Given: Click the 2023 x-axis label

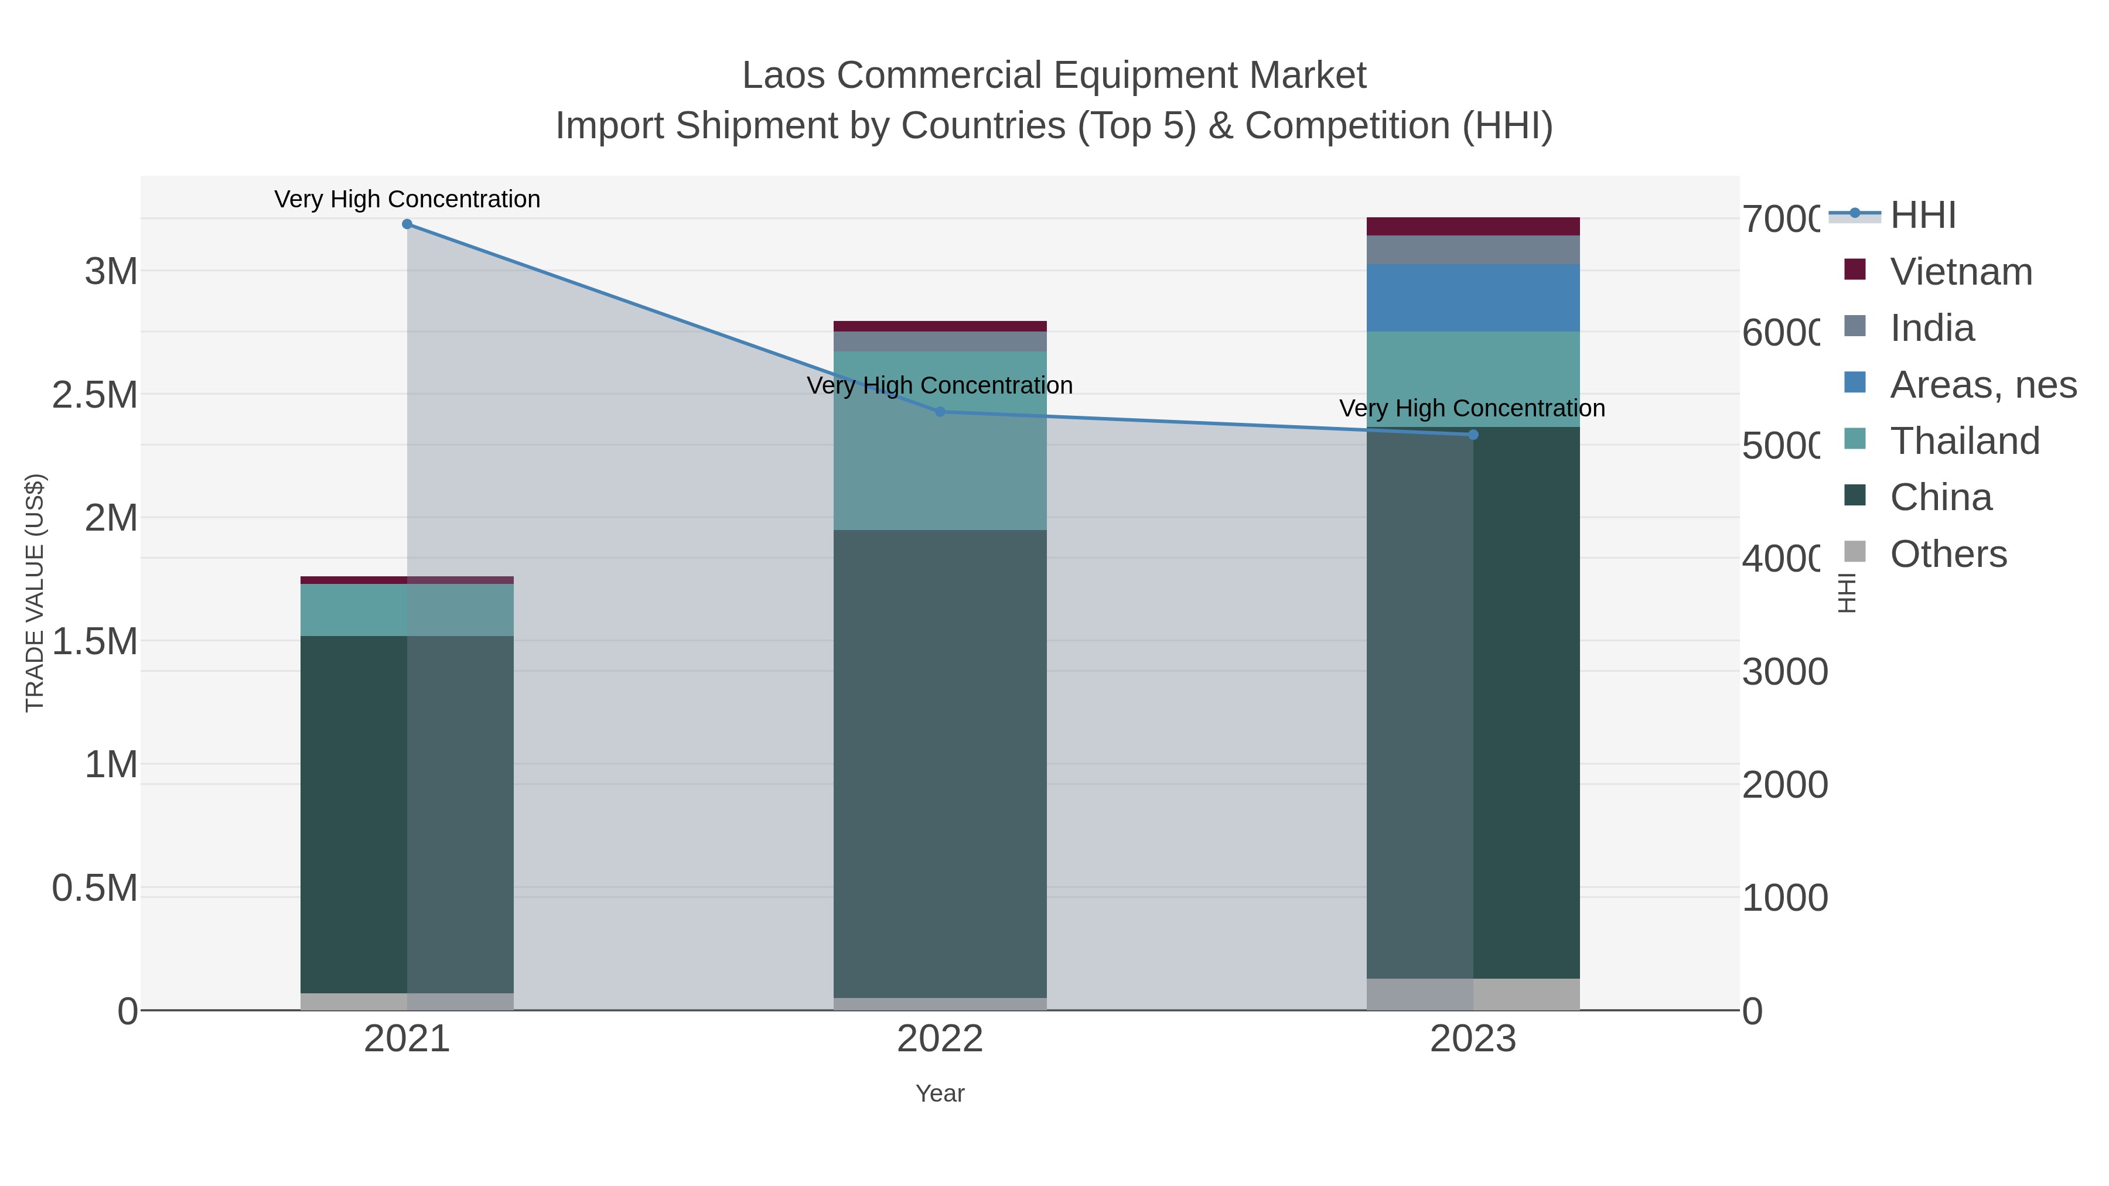Looking at the screenshot, I should pyautogui.click(x=1473, y=1040).
